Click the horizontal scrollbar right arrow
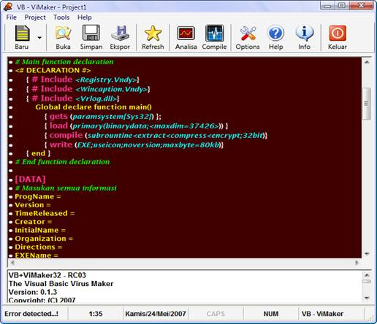Viewport: 377px width, 324px height. pos(357,263)
